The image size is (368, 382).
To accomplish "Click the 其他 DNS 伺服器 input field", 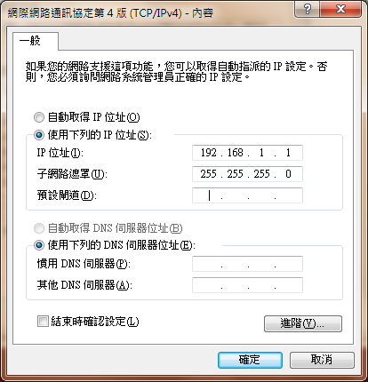I will coord(247,285).
